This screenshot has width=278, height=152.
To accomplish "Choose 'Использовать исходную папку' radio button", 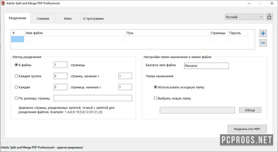I will pos(155,87).
